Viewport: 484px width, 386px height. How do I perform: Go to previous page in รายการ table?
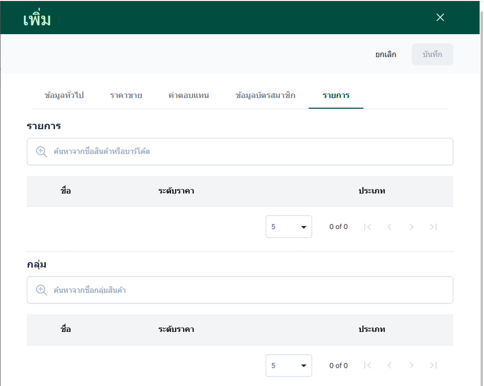(389, 227)
